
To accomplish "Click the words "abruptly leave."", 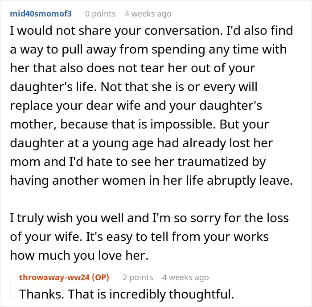I will 250,180.
